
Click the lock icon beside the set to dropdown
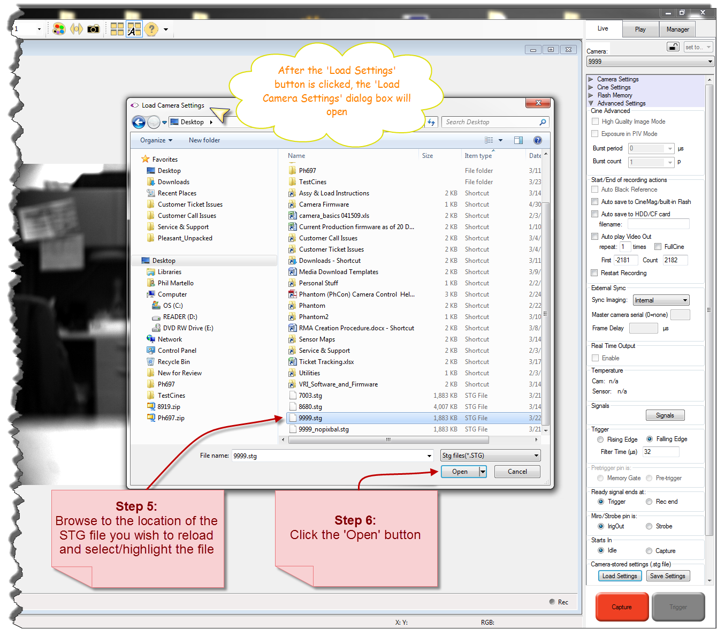[x=673, y=47]
